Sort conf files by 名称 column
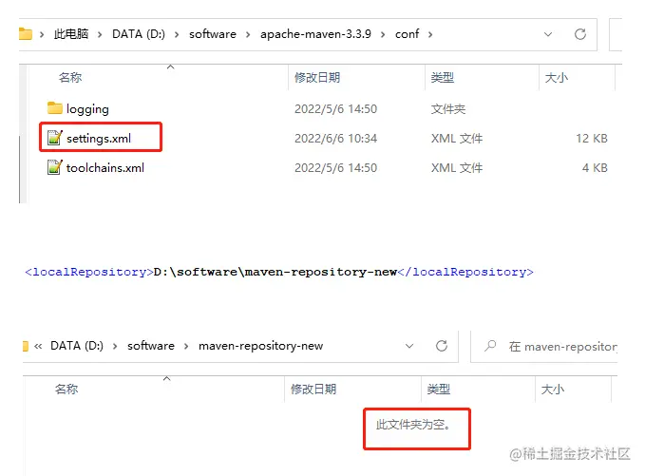The height and width of the screenshot is (476, 645). click(x=70, y=77)
